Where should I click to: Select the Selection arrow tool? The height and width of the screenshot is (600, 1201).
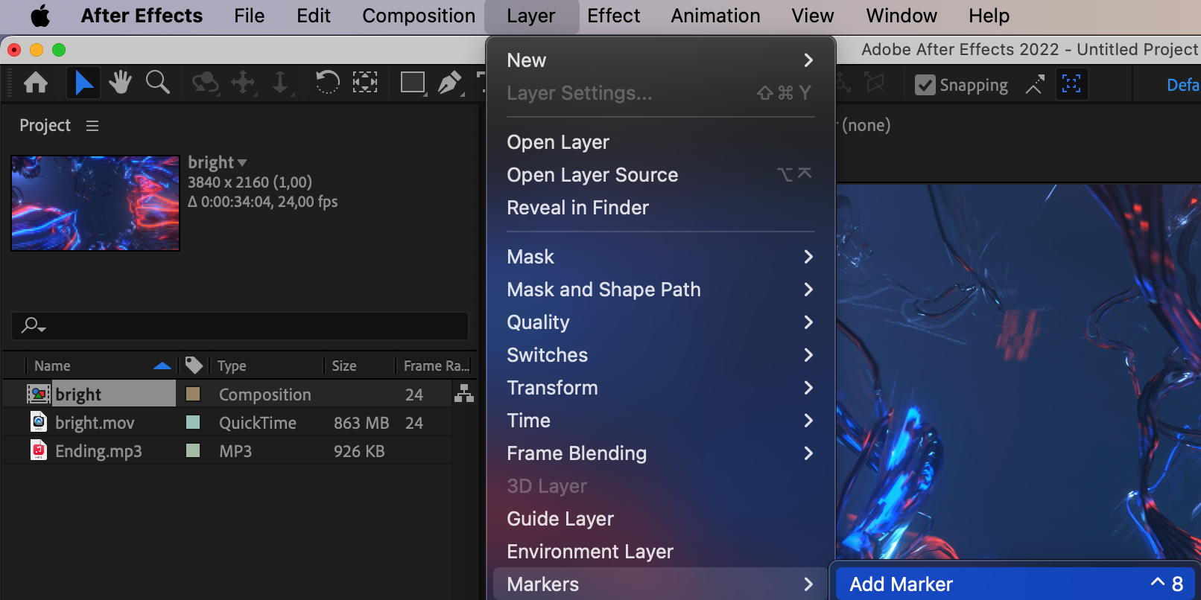(83, 83)
